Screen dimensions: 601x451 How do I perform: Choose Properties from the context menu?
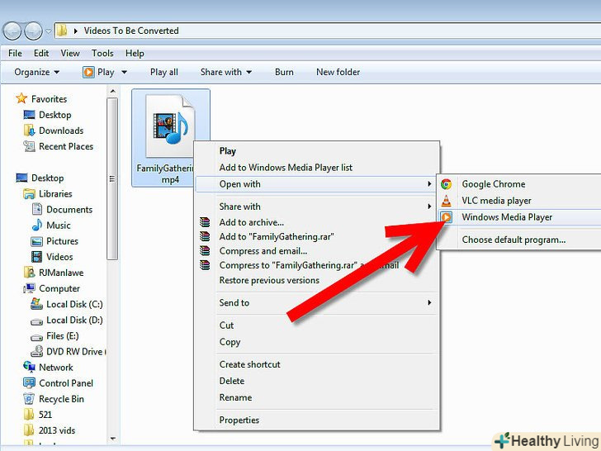[x=239, y=420]
